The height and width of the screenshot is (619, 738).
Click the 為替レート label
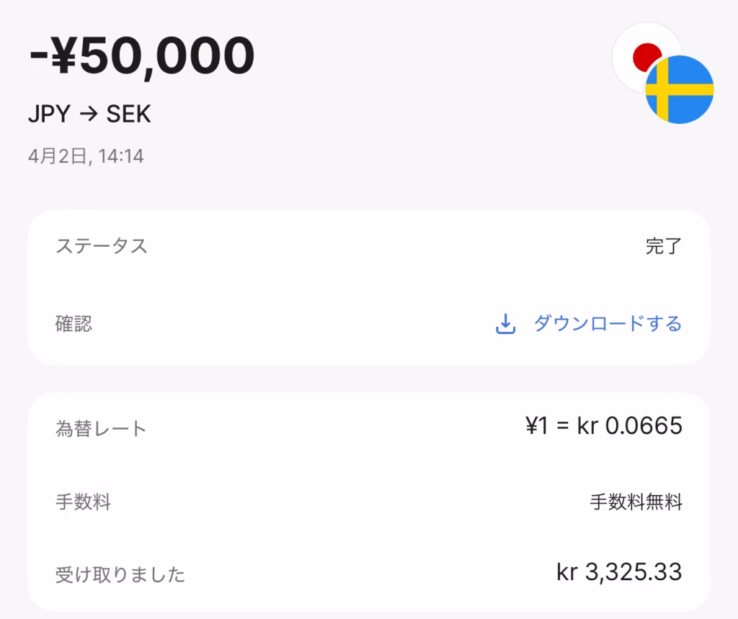pos(101,428)
